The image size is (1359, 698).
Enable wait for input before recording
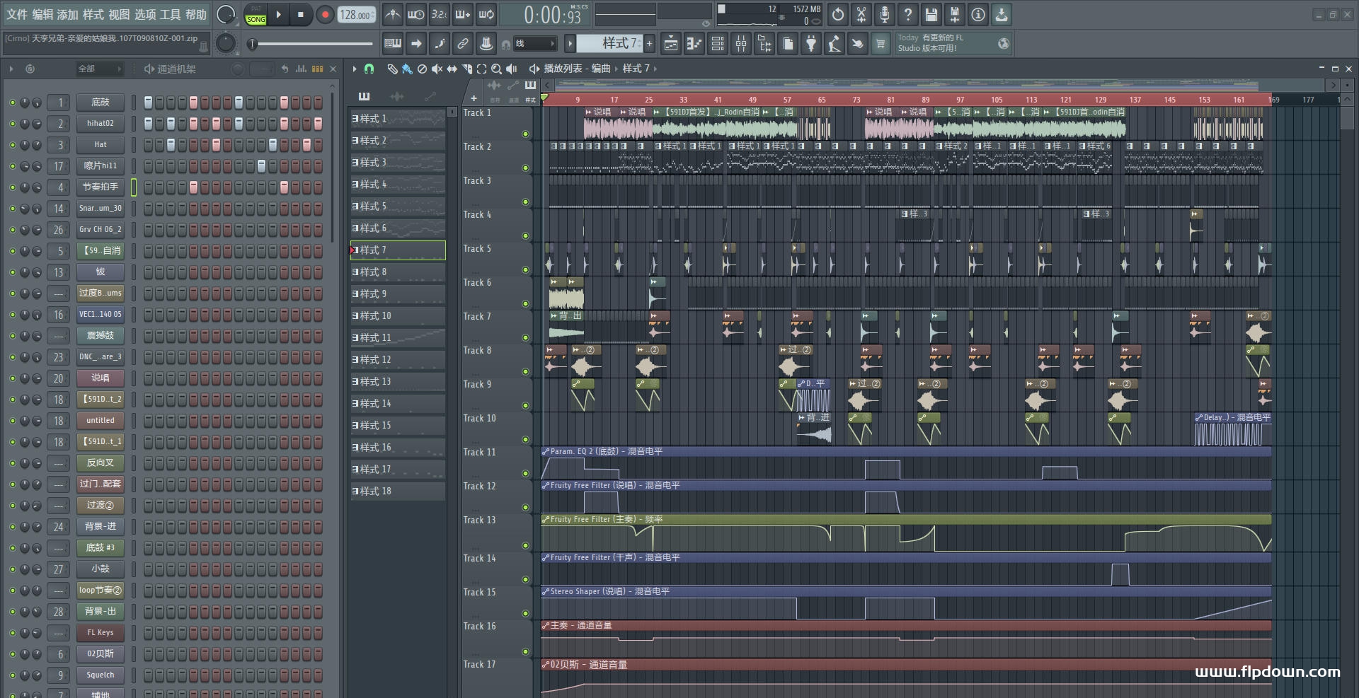pos(416,14)
